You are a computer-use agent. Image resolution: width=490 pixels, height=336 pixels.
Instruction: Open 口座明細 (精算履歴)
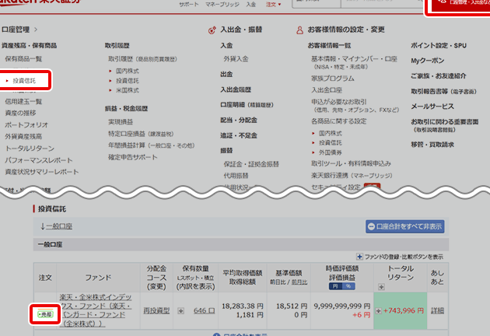(x=247, y=105)
